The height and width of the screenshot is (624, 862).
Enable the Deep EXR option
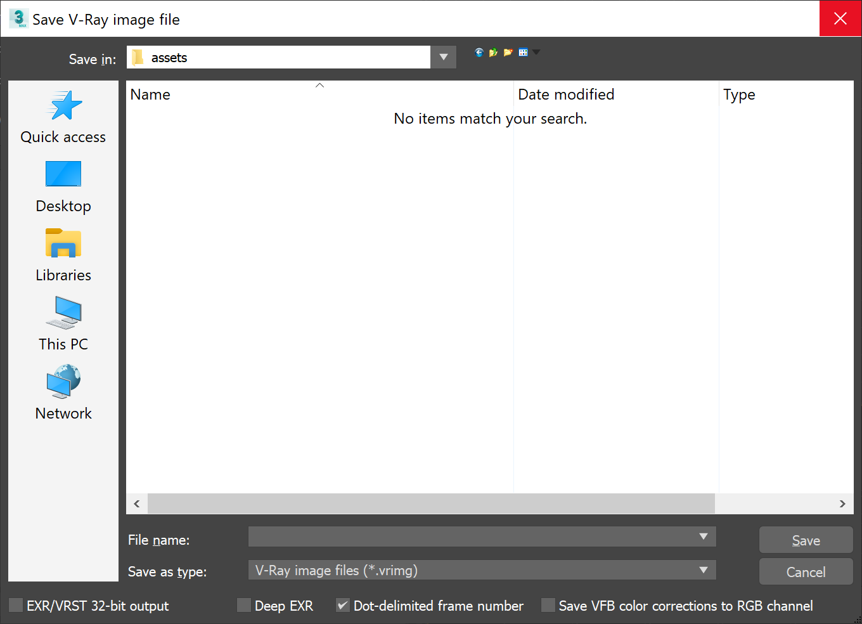tap(244, 605)
